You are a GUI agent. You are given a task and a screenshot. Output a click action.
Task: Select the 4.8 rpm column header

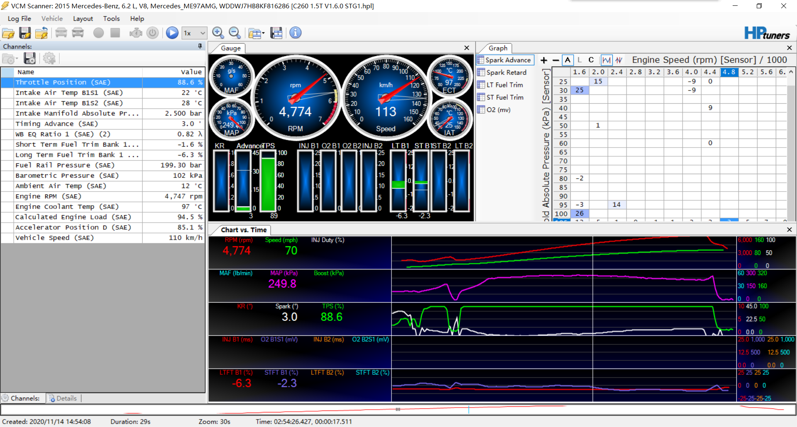pos(729,72)
